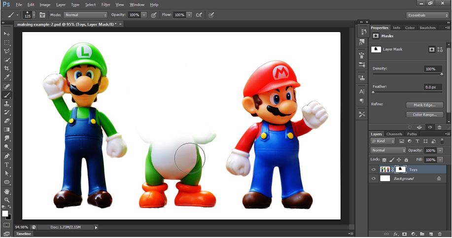Select the Smudge tool
The width and height of the screenshot is (452, 238).
tap(6, 138)
